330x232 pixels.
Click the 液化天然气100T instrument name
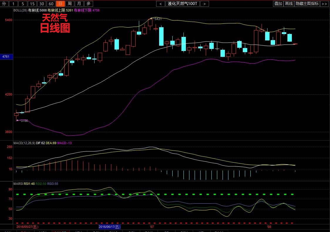182,4
